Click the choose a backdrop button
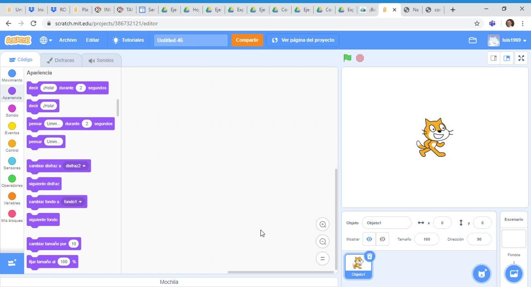The width and height of the screenshot is (531, 287). point(514,273)
